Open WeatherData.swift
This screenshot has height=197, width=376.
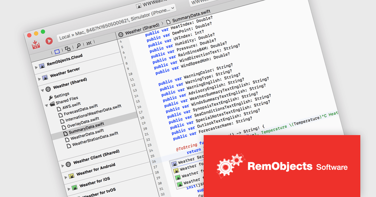point(87,134)
